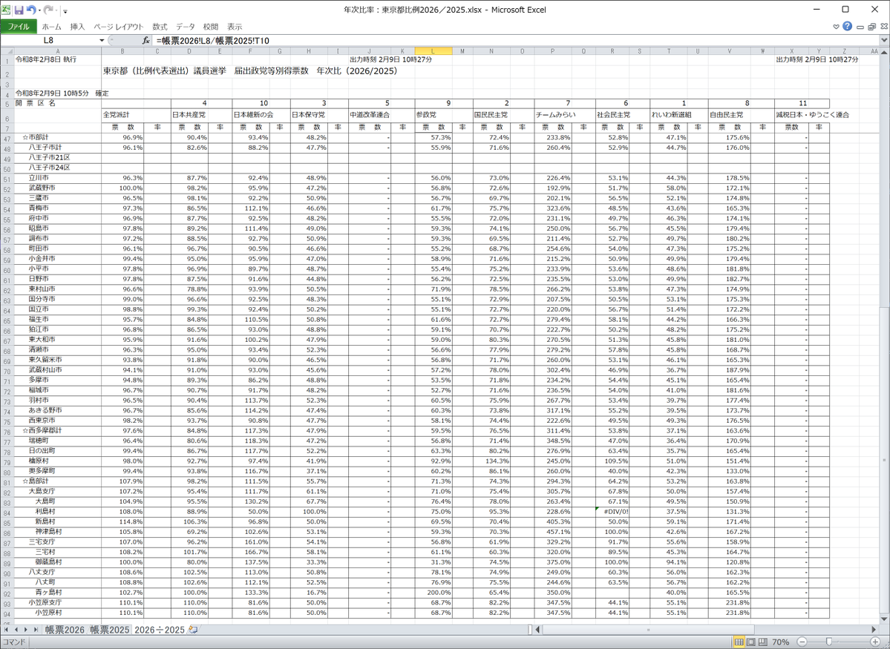Viewport: 890px width, 649px height.
Task: Switch to Normal view icon in status bar
Action: click(x=739, y=642)
